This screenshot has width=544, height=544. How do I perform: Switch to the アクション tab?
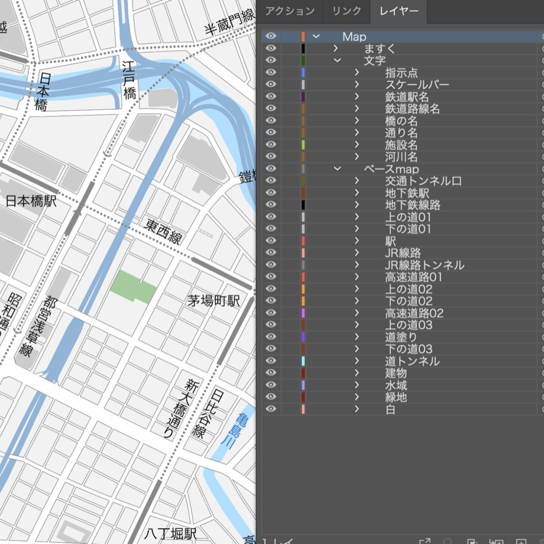point(290,11)
